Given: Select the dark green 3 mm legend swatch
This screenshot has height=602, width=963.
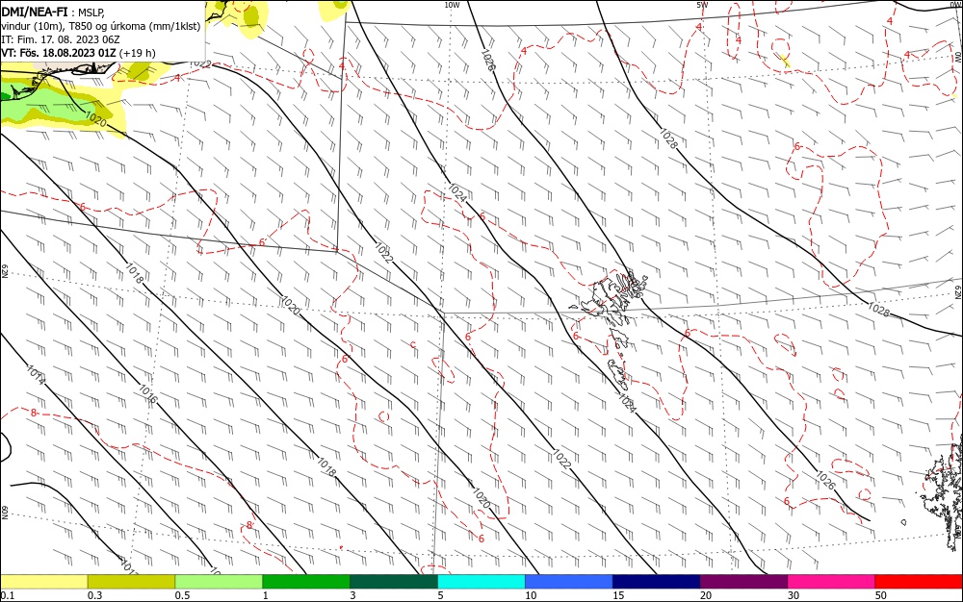Looking at the screenshot, I should pos(394,581).
